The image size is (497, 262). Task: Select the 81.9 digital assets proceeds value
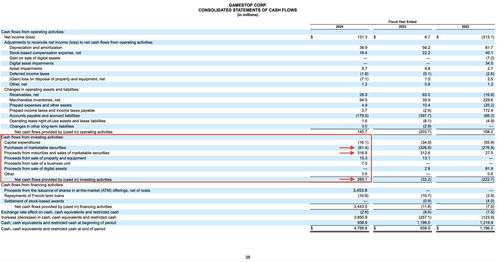point(489,168)
